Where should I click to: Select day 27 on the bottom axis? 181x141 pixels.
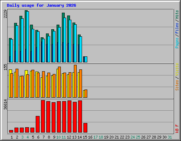tap(148, 137)
